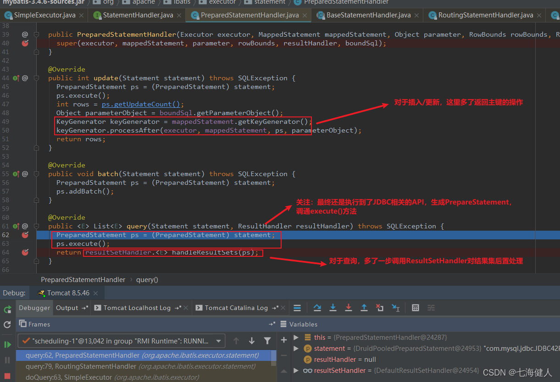560x382 pixels.
Task: Stop the Tomcat debug session
Action: (7, 375)
